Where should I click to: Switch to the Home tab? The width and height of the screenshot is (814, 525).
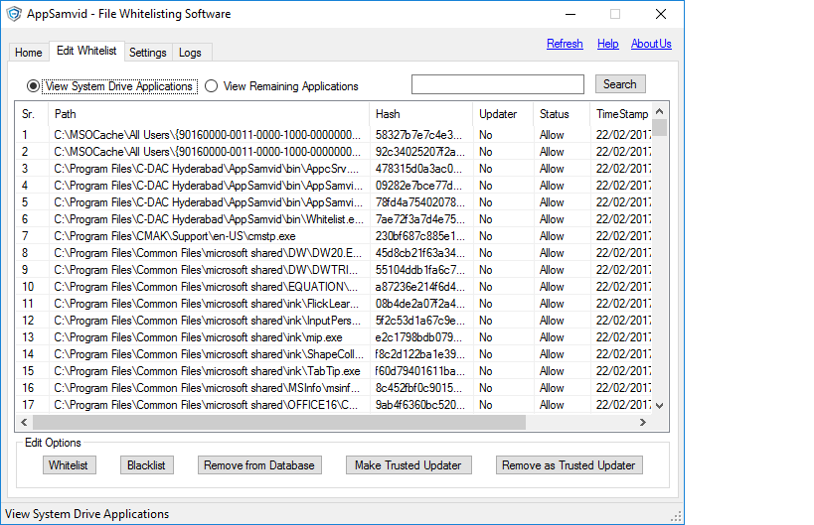[x=29, y=53]
